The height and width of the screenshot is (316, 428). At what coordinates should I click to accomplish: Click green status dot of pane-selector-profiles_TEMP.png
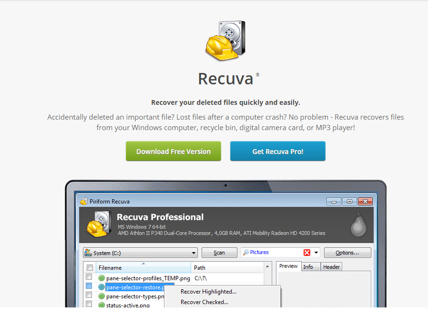pyautogui.click(x=102, y=278)
